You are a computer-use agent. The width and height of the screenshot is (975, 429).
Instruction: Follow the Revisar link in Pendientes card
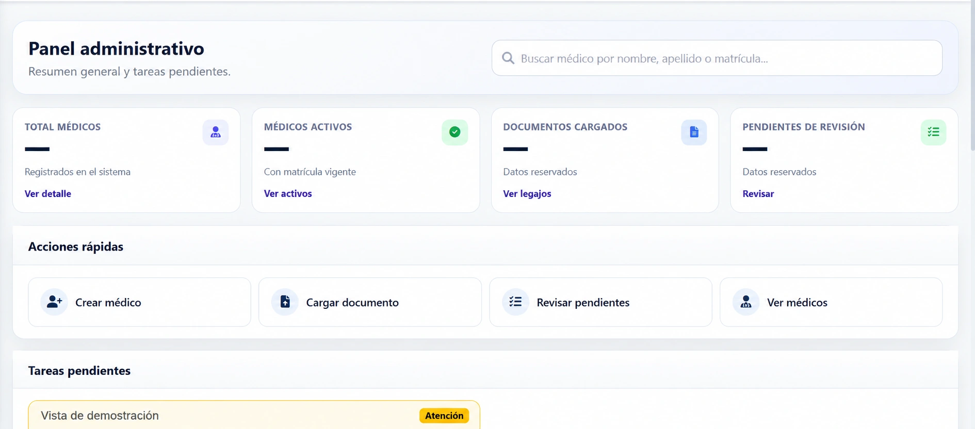tap(758, 194)
